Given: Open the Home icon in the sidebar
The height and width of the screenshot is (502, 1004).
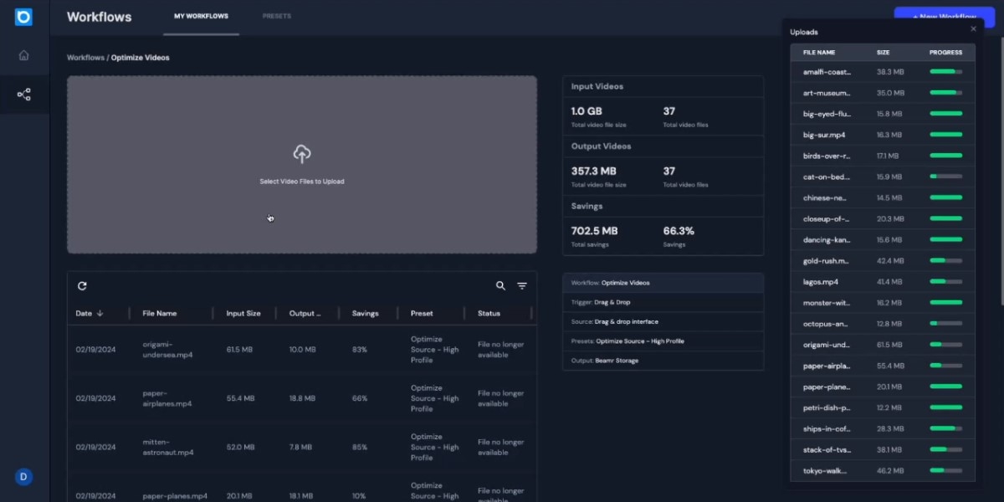Looking at the screenshot, I should (23, 54).
